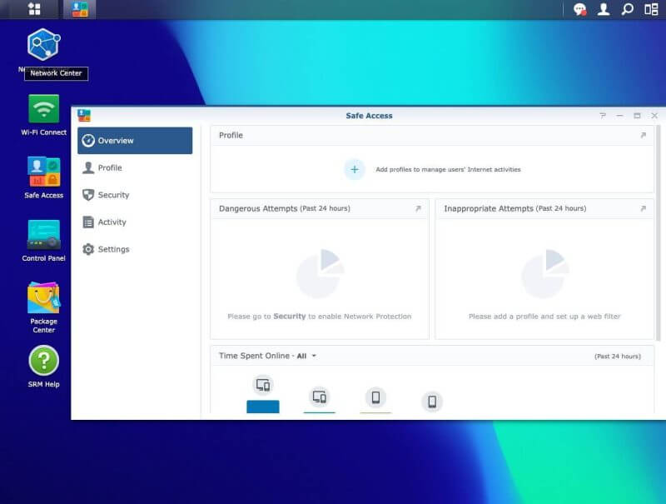
Task: Open Security section in sidebar
Action: pyautogui.click(x=135, y=195)
